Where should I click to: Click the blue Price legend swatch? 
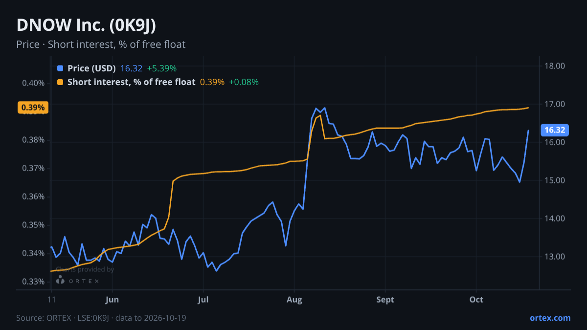(x=60, y=68)
